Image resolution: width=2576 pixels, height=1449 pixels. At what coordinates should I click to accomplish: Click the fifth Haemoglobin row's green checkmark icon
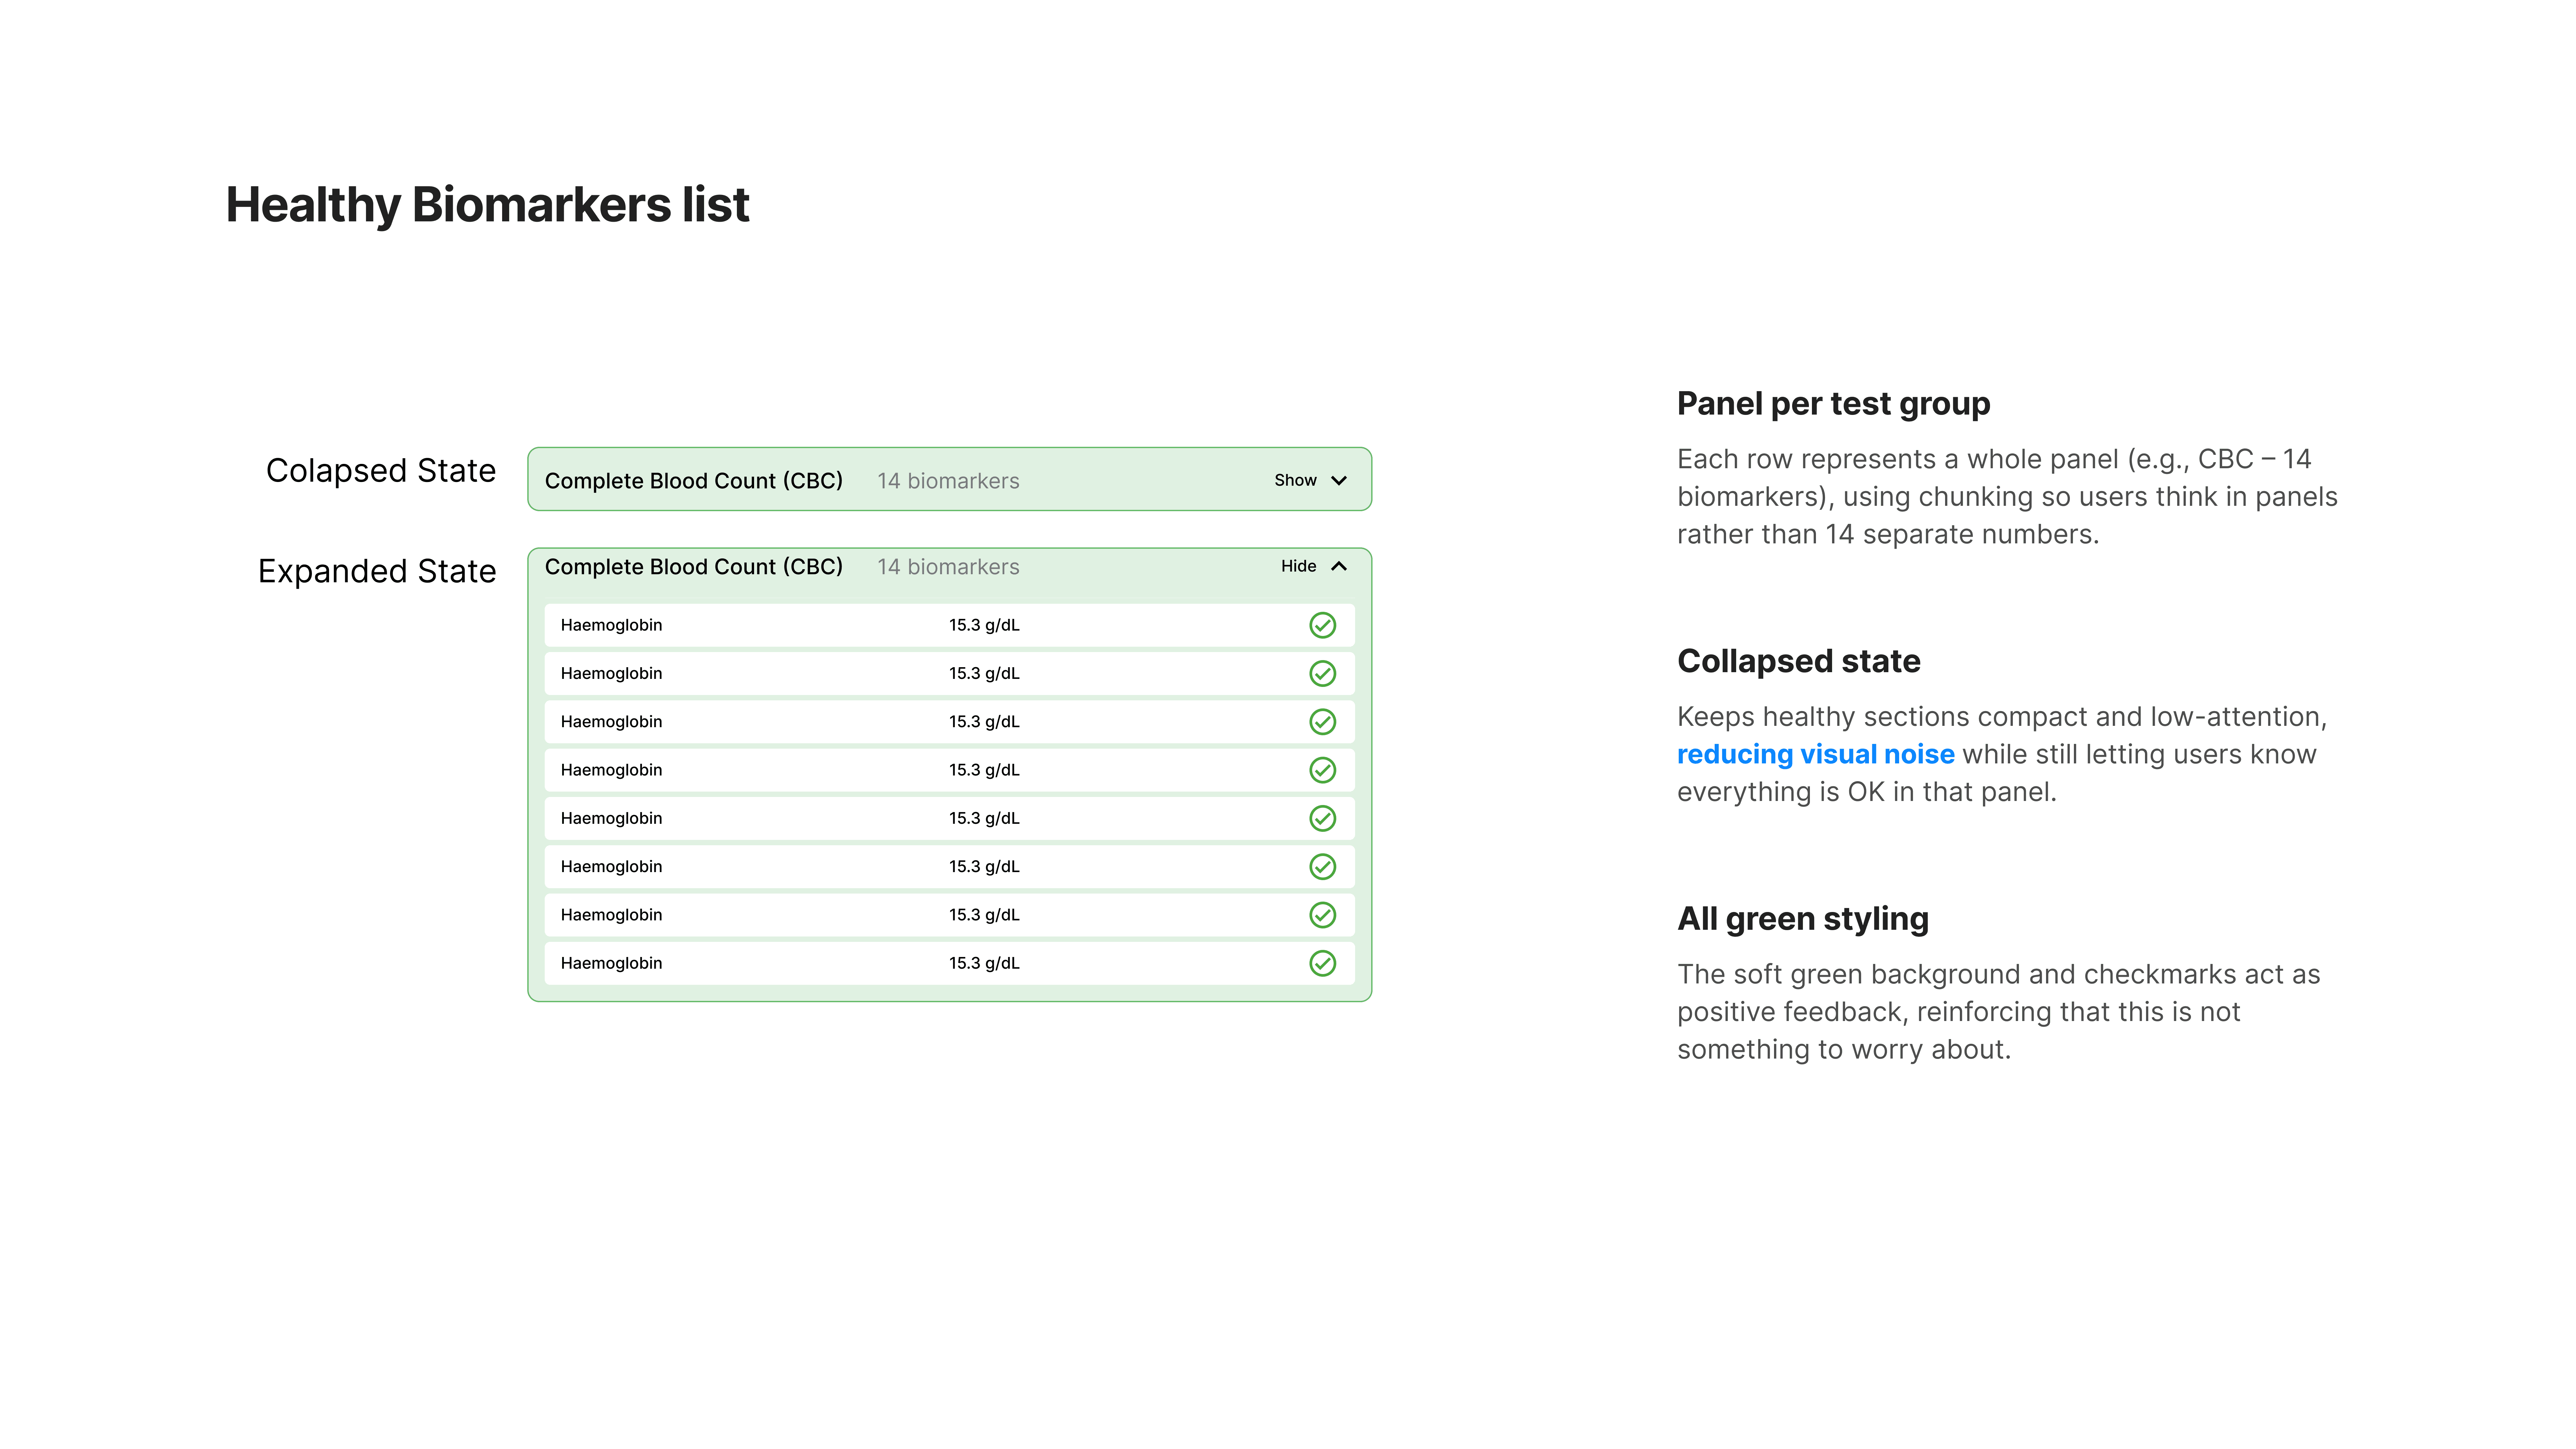coord(1322,818)
